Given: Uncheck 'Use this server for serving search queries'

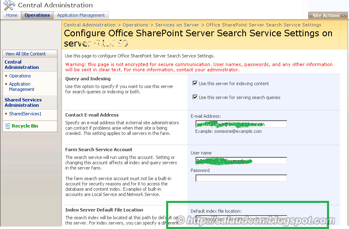Looking at the screenshot, I should tap(195, 97).
